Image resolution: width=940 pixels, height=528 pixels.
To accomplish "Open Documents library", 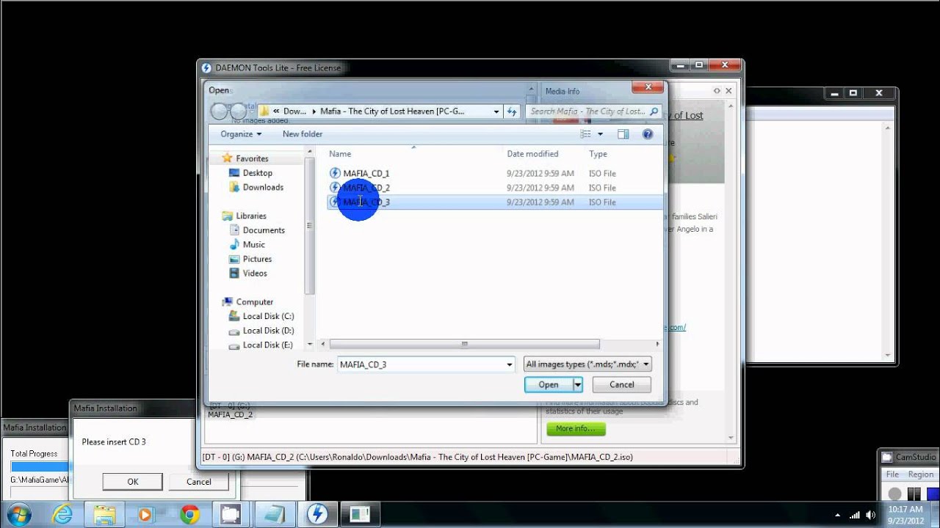I will click(264, 230).
